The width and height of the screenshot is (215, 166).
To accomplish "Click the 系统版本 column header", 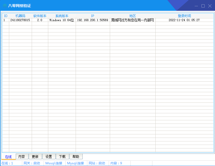I will click(62, 16).
